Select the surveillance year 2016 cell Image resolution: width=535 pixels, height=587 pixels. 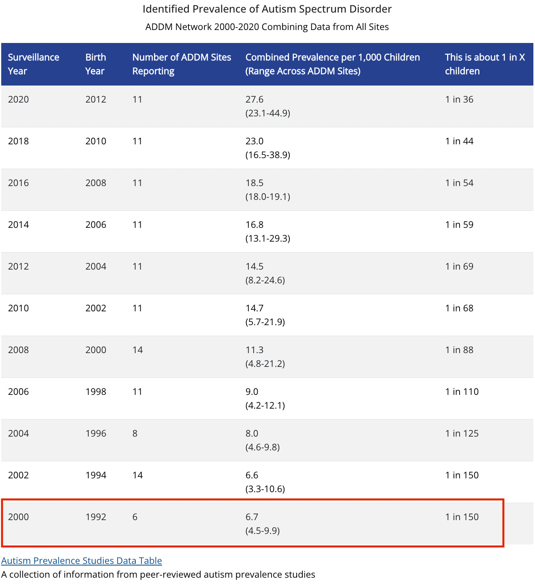click(19, 183)
